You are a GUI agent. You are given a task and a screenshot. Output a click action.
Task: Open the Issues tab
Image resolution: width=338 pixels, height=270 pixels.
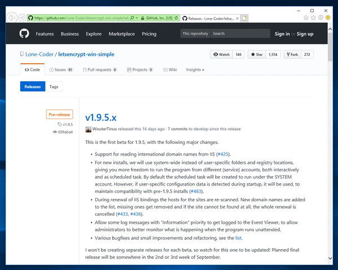click(61, 70)
